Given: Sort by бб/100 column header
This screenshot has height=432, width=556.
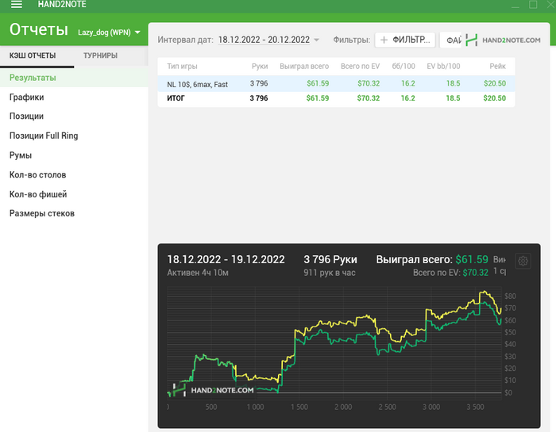Looking at the screenshot, I should tap(403, 66).
